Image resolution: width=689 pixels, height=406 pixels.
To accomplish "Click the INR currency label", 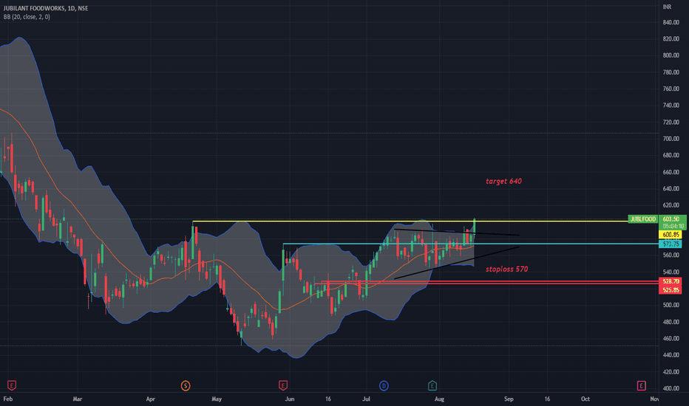I will click(x=667, y=7).
